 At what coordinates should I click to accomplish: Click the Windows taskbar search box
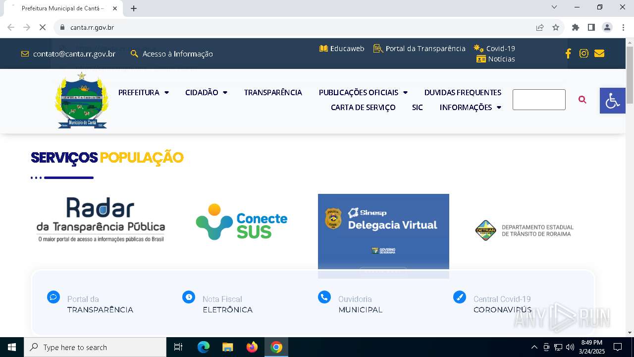(95, 347)
